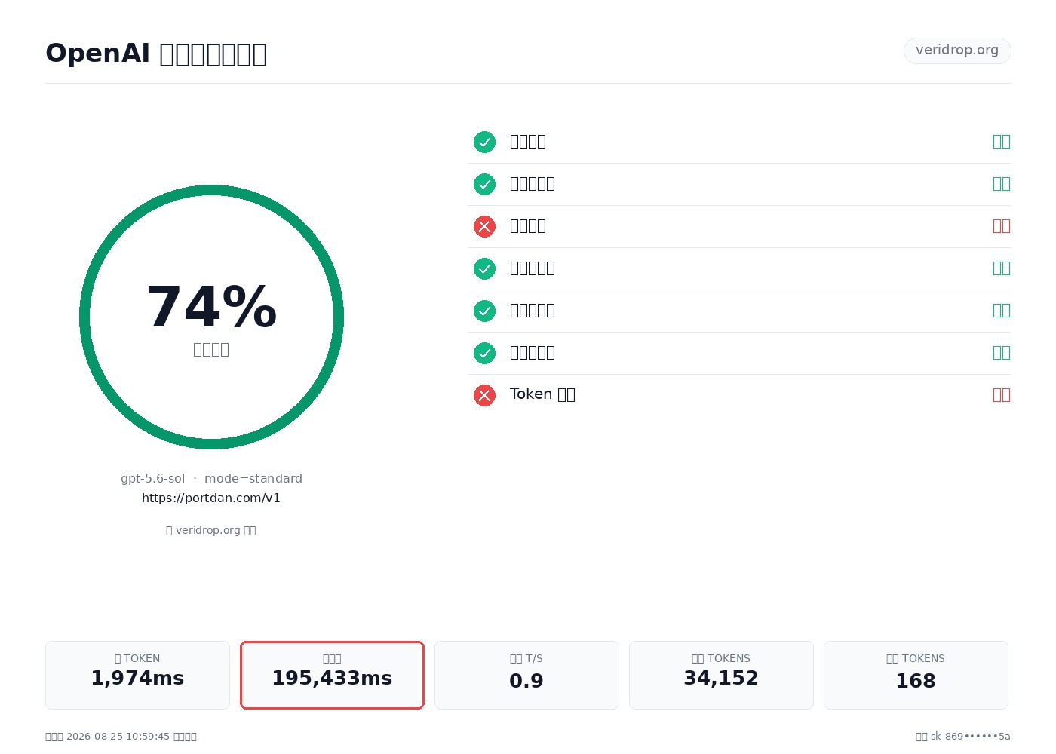Viewport: 1056px width, 754px height.
Task: Click the 168 TOKENS stat card
Action: (x=916, y=675)
